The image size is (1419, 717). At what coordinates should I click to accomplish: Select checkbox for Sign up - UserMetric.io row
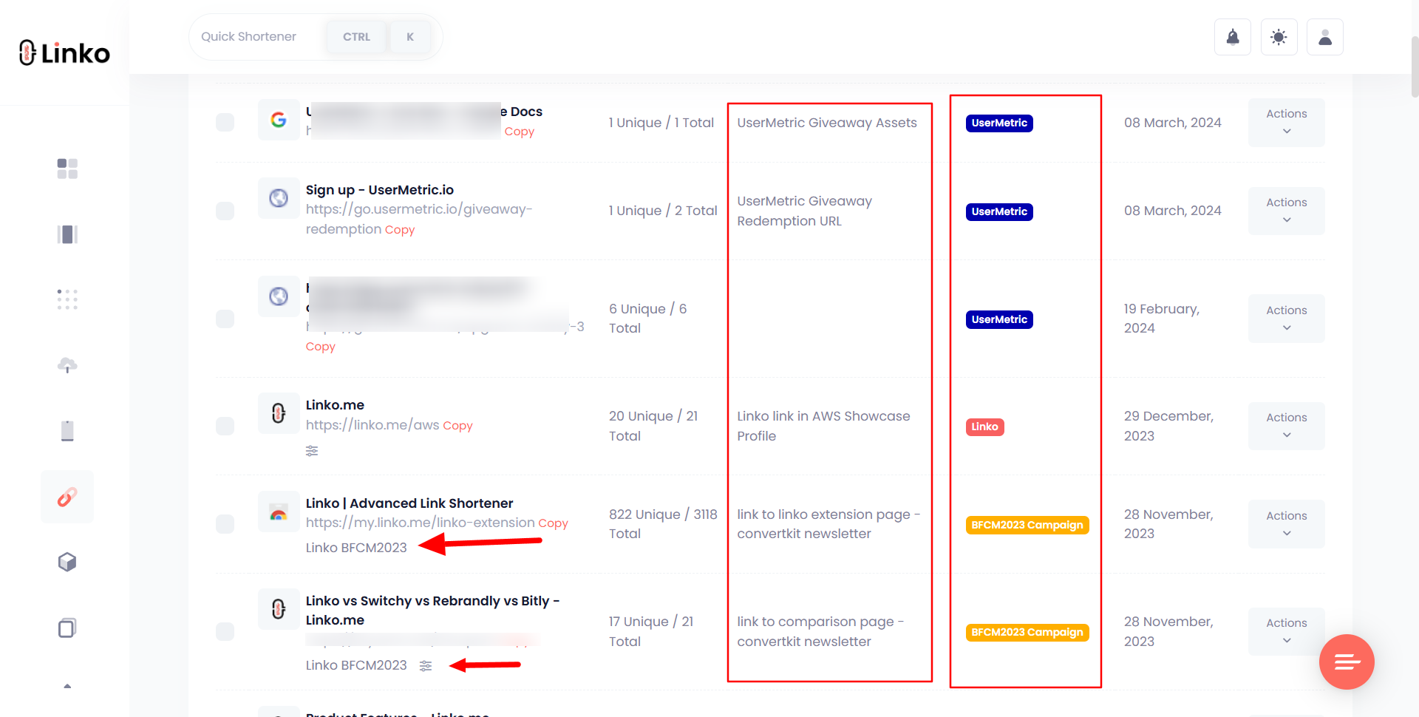(x=225, y=211)
